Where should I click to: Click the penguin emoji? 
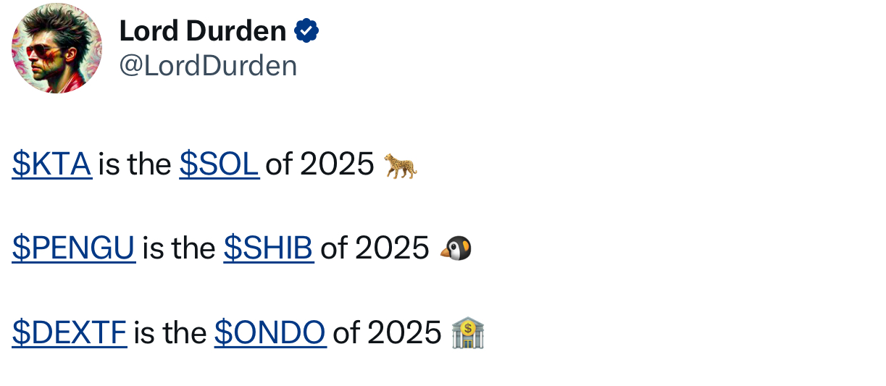pyautogui.click(x=456, y=248)
